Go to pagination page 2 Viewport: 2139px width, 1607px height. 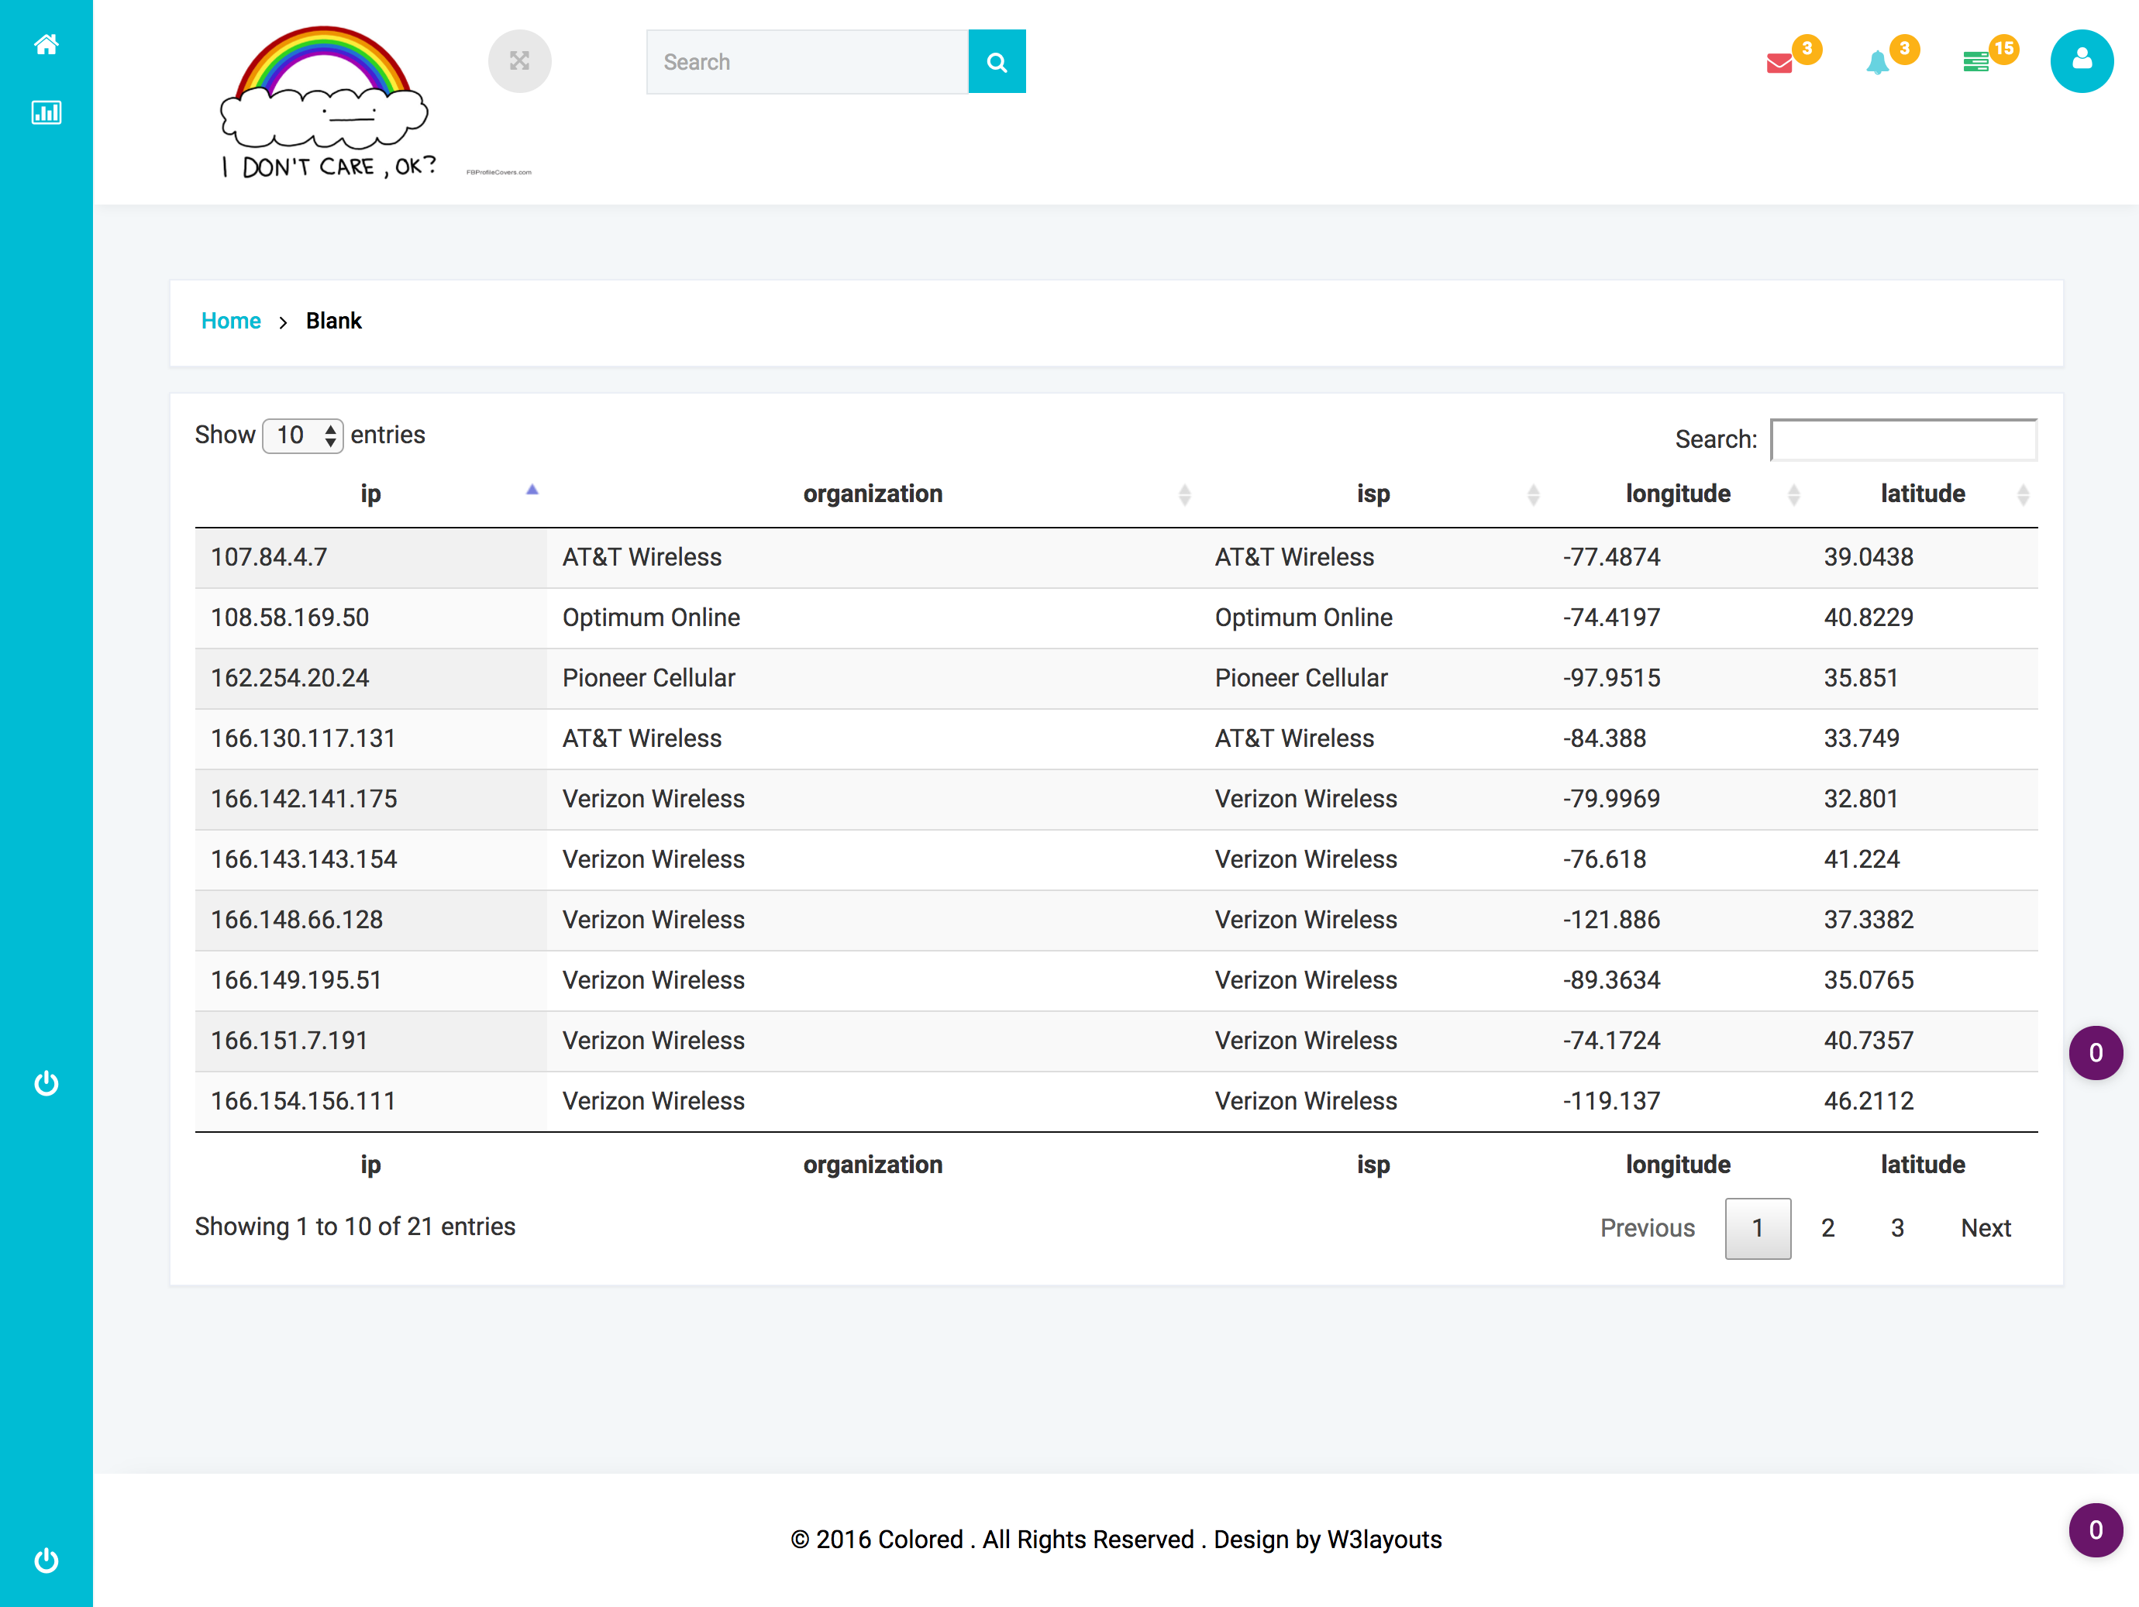1827,1228
